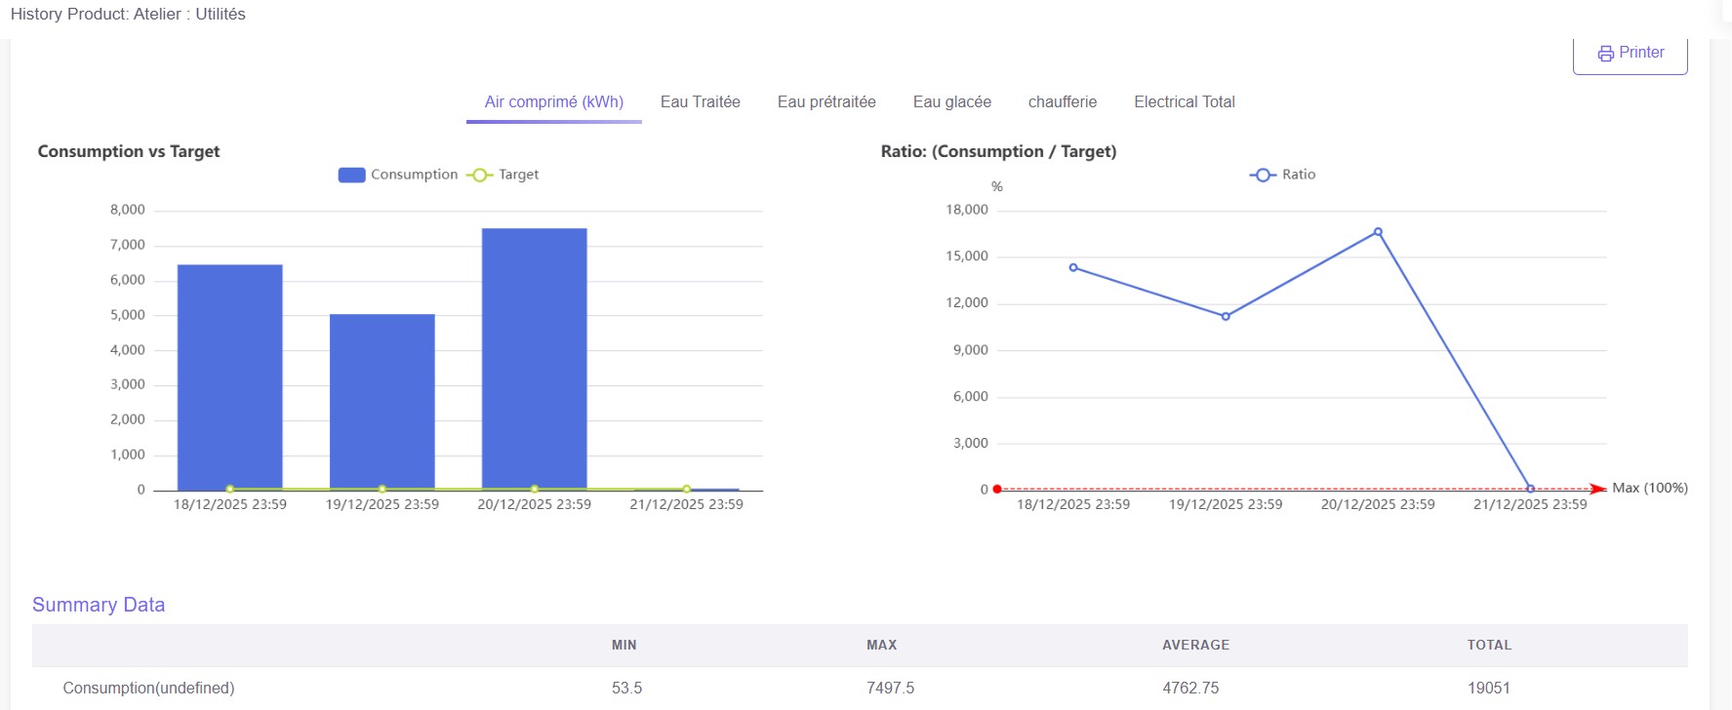Open the Electrical Total tab
Viewport: 1732px width, 710px height.
(1184, 102)
